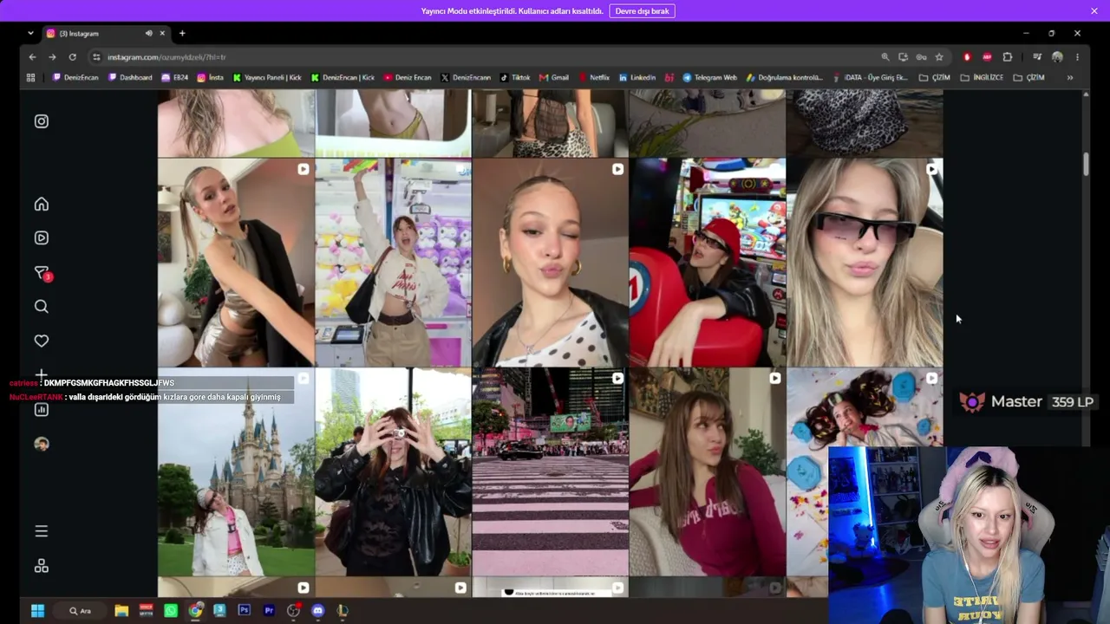
Task: Open Instagram search from the sidebar
Action: click(x=42, y=307)
